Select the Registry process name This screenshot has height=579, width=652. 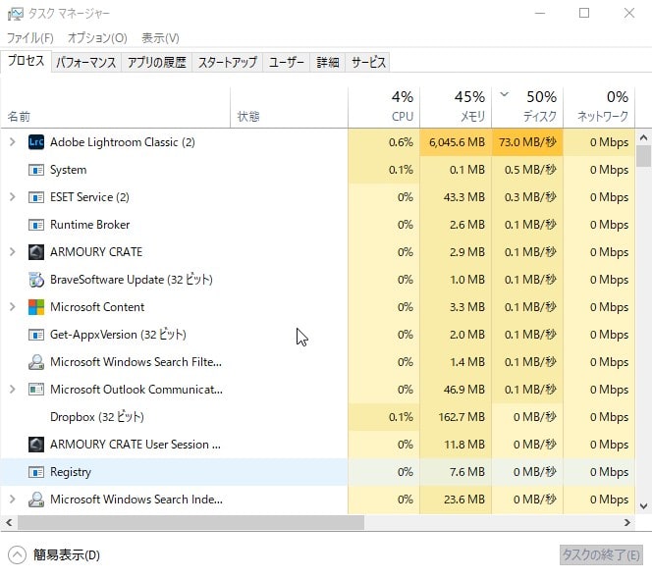71,472
